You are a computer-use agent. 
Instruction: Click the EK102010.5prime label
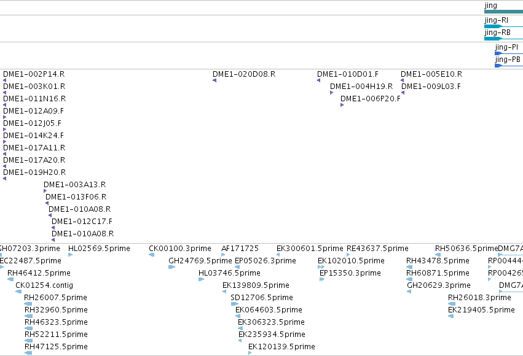(x=351, y=261)
